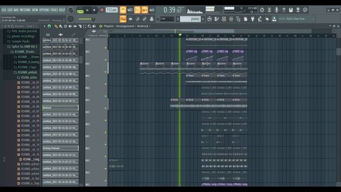Open the EDIT menu
Viewport: 341px width, 192px height.
click(x=10, y=10)
